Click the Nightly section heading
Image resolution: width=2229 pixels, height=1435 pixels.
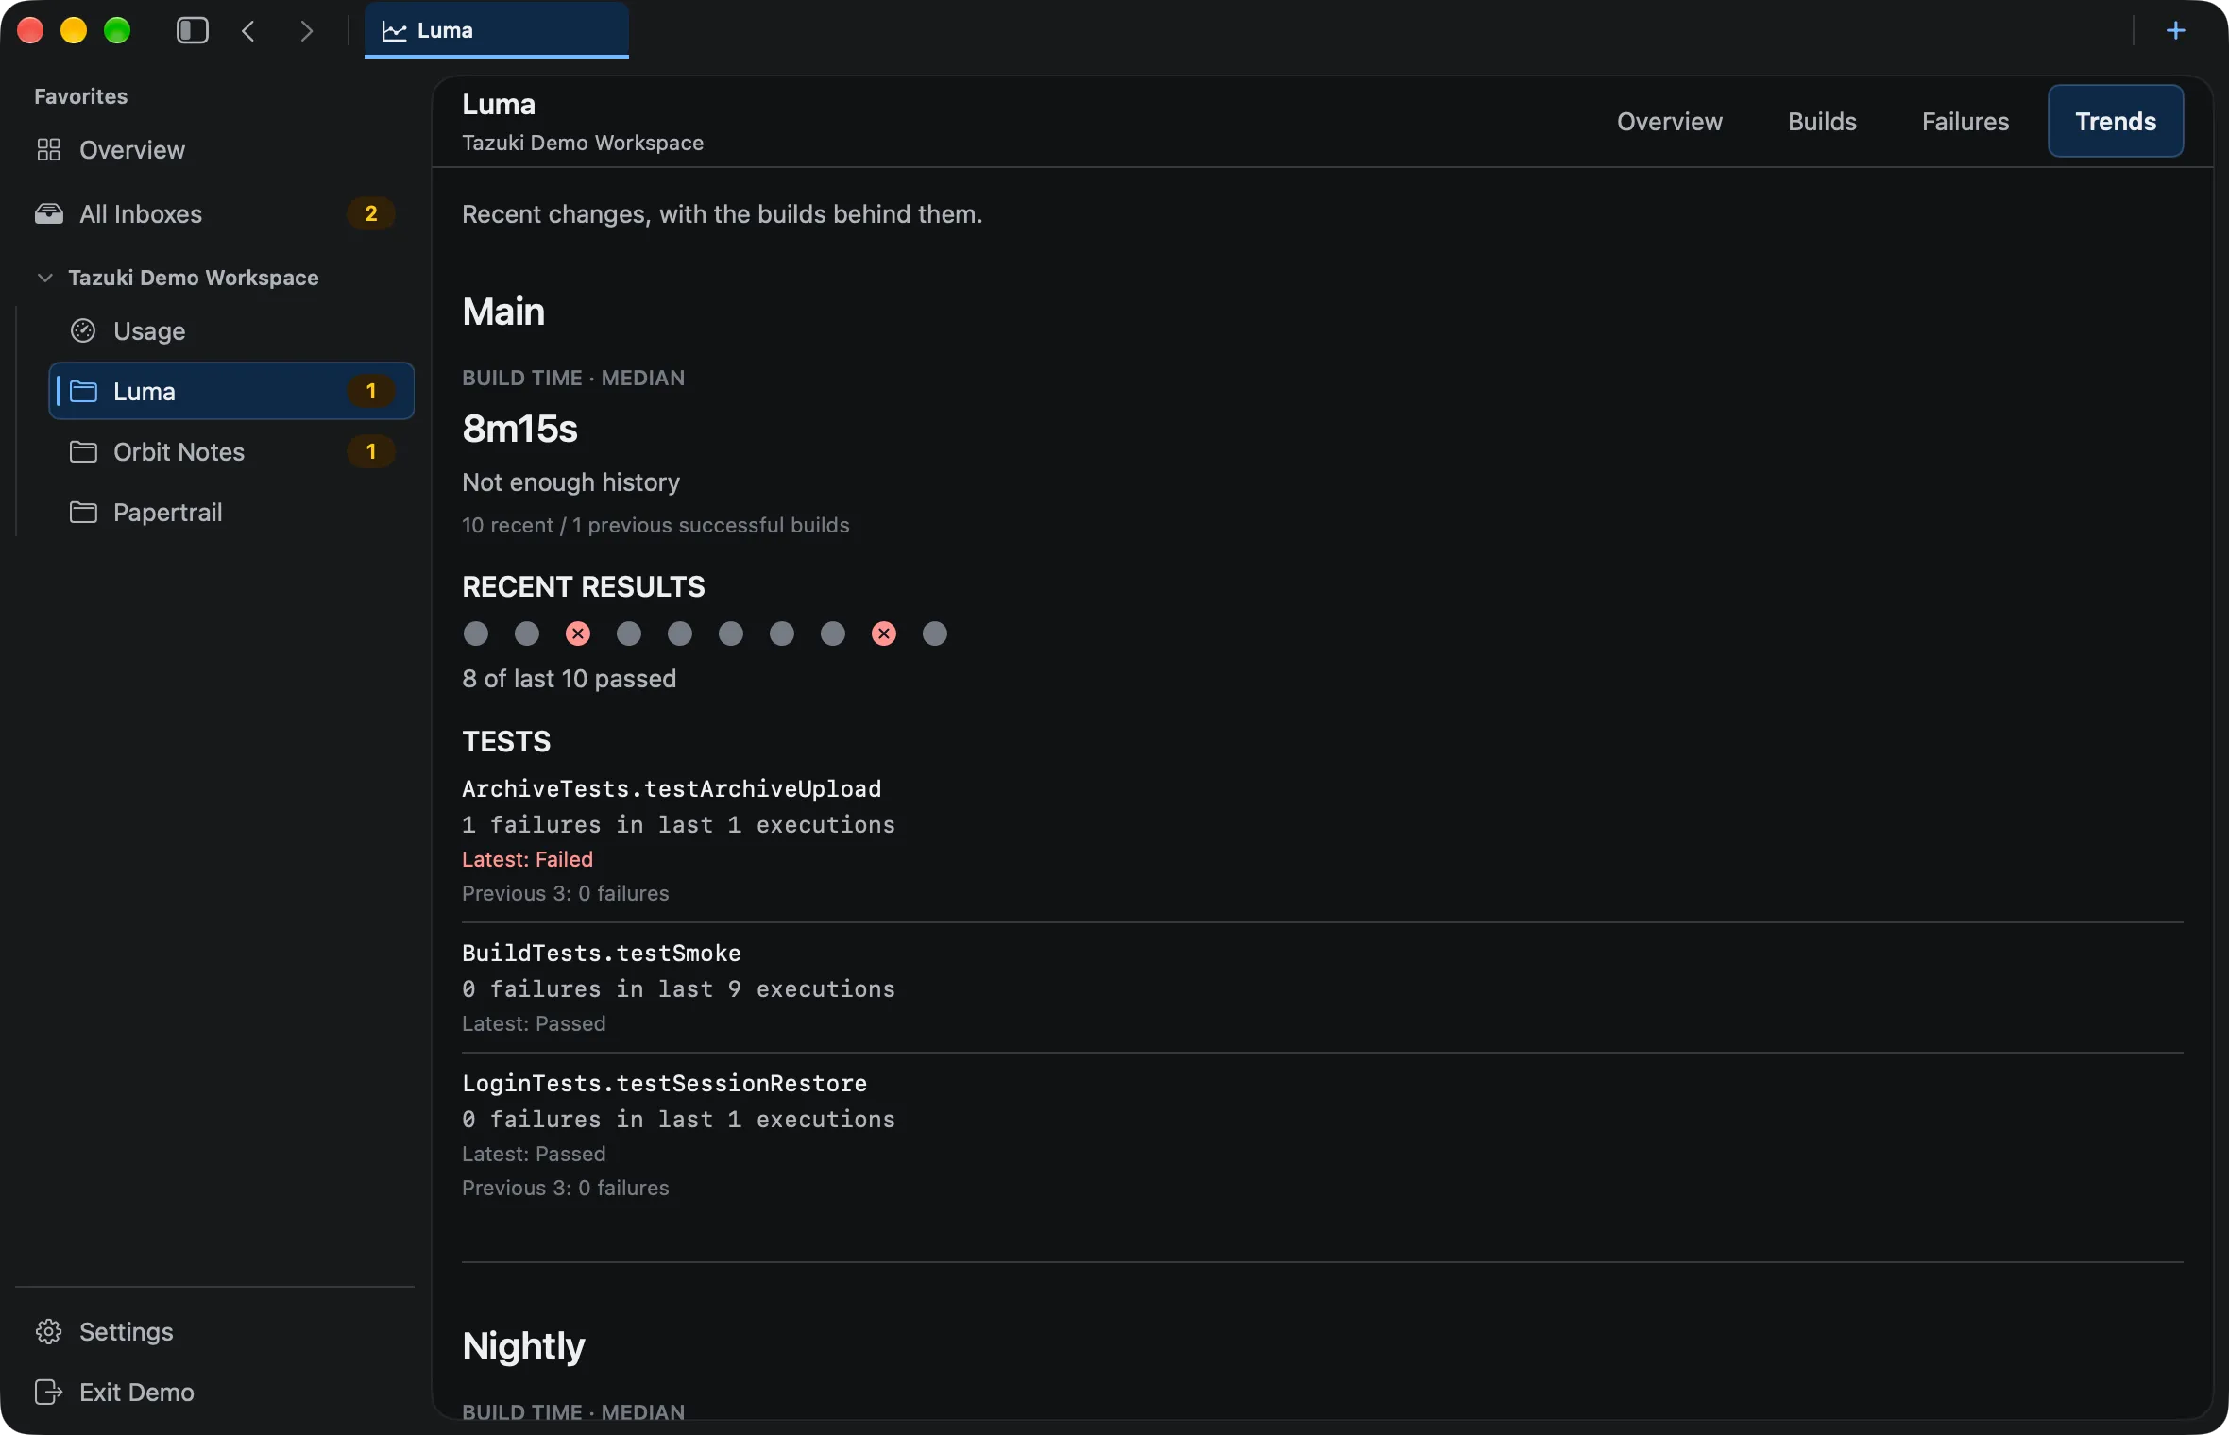click(523, 1347)
